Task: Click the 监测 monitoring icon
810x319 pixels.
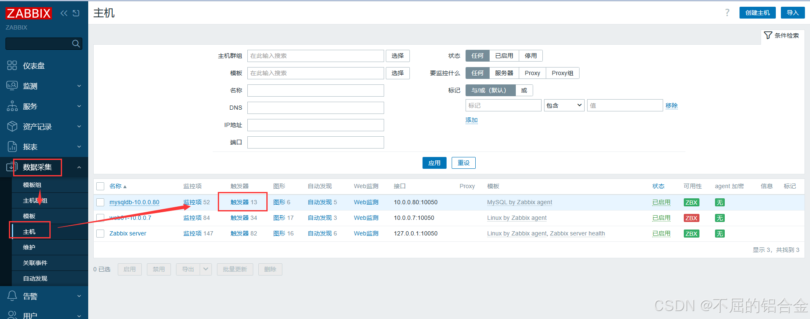Action: tap(12, 86)
